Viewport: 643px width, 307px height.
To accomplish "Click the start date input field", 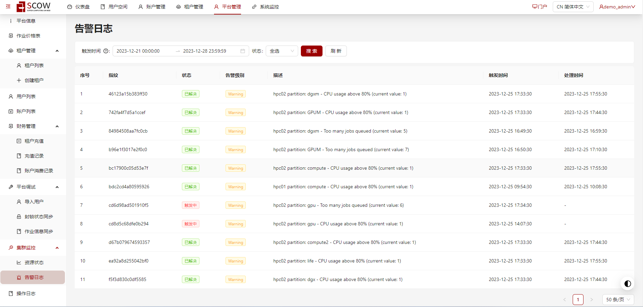I will [x=142, y=51].
